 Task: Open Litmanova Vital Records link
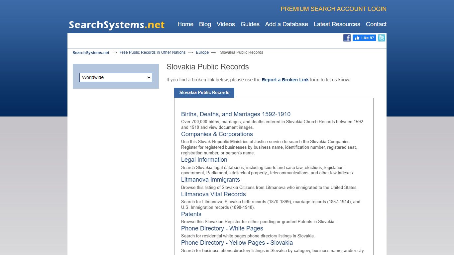tap(213, 194)
